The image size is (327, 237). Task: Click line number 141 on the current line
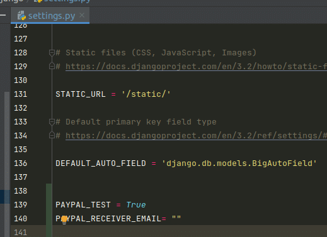pos(21,233)
